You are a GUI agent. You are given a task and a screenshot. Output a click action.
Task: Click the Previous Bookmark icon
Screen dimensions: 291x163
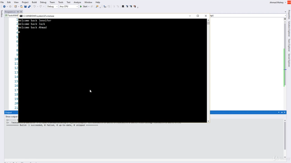pyautogui.click(x=127, y=6)
